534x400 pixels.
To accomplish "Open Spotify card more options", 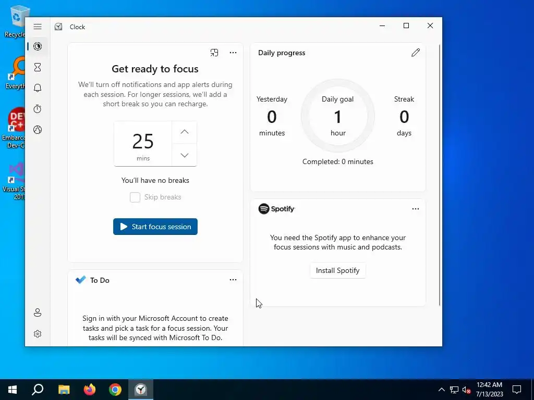I will (x=416, y=209).
